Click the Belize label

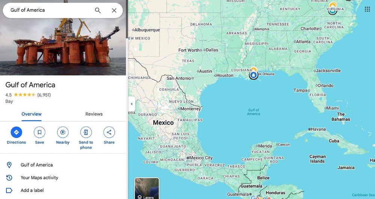pos(263,178)
